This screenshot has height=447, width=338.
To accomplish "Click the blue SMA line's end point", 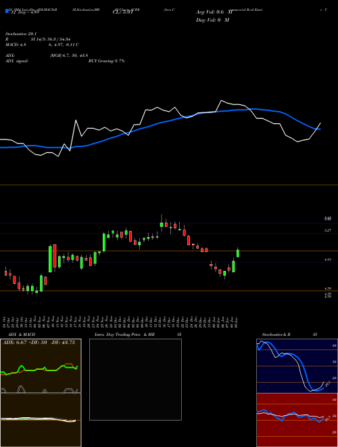I will [x=320, y=129].
